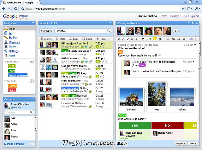
Task: Toggle Underline formatting
Action: click(x=128, y=39)
